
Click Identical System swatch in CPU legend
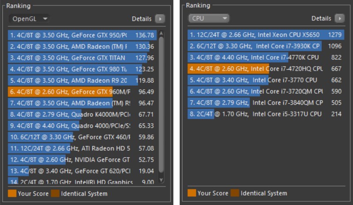coord(235,193)
